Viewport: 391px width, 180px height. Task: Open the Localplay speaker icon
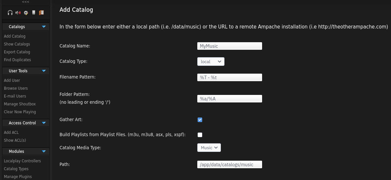[18, 13]
